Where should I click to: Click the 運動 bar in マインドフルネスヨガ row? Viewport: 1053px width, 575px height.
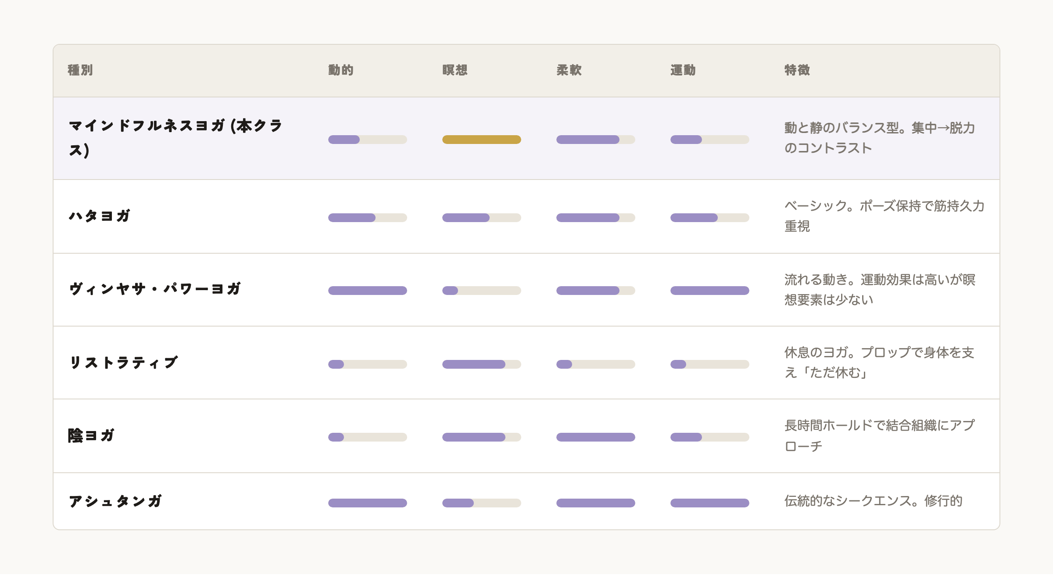pos(710,140)
